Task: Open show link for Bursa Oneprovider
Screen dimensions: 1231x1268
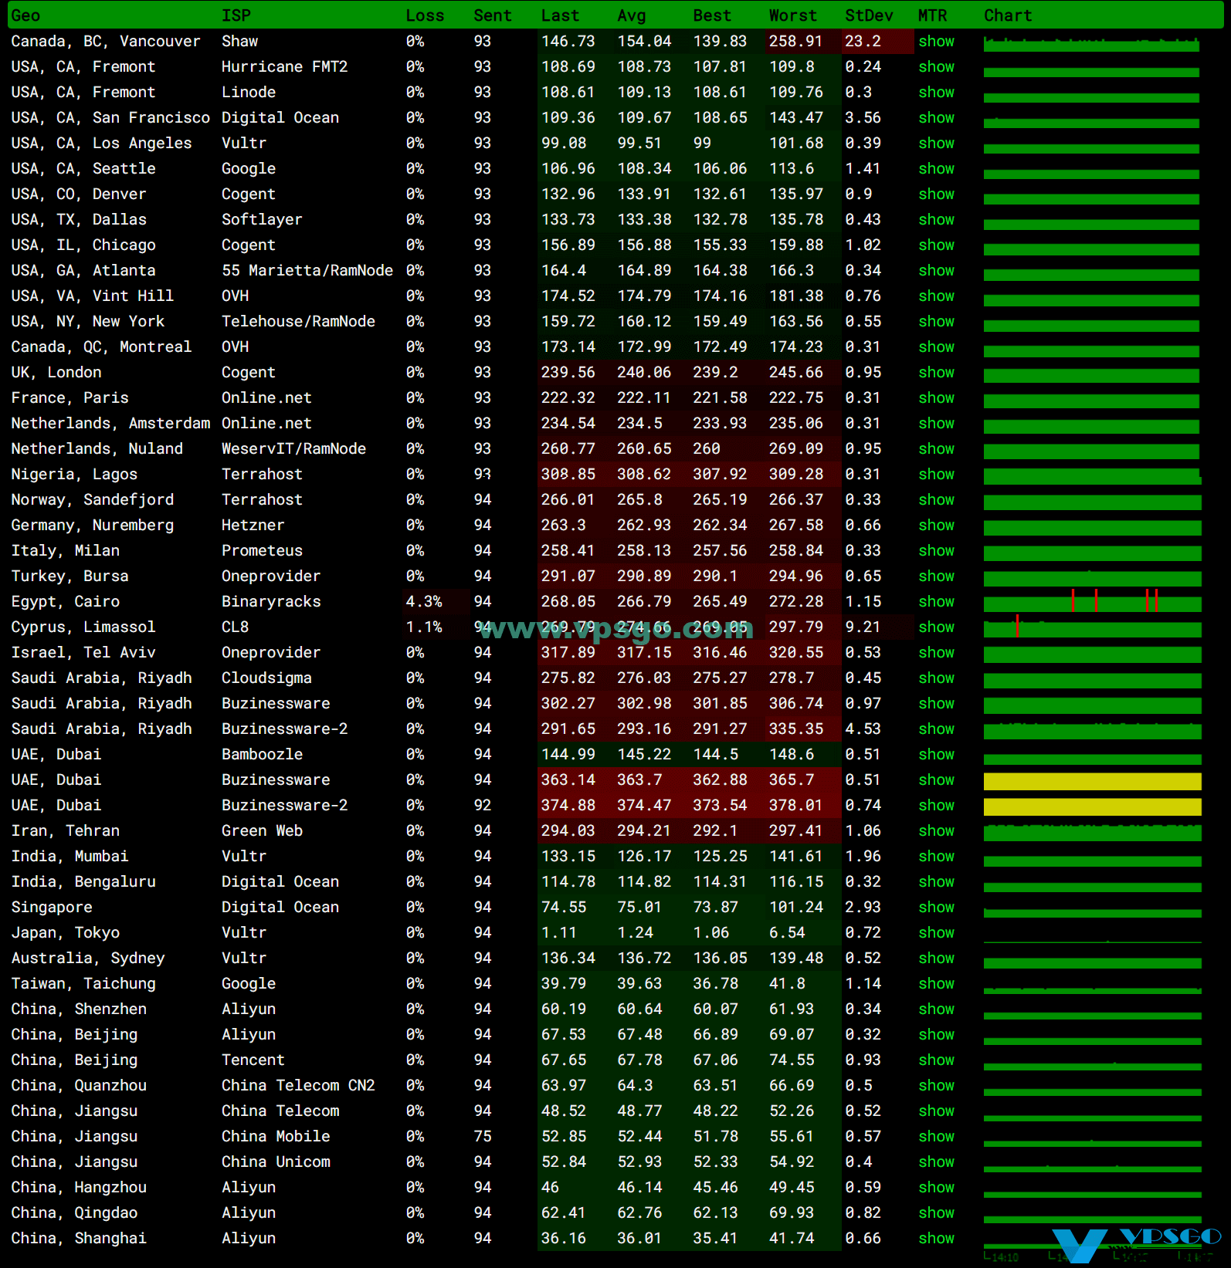Action: (936, 577)
